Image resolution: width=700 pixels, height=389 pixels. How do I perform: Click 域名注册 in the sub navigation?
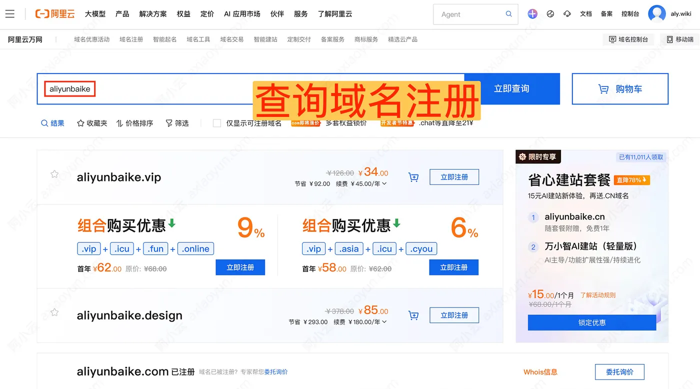tap(131, 39)
